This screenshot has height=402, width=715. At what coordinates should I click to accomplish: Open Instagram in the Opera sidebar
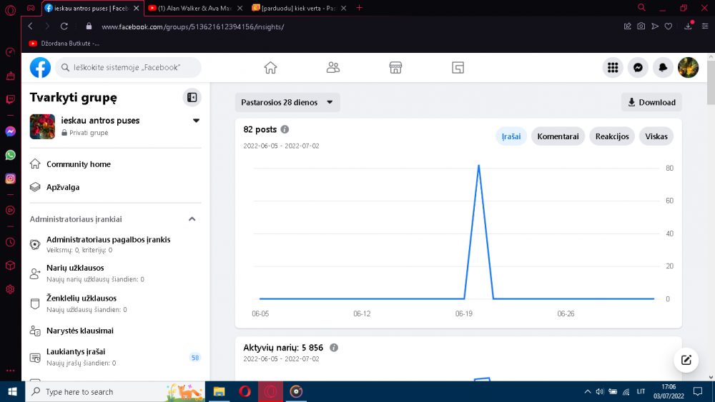coord(10,179)
